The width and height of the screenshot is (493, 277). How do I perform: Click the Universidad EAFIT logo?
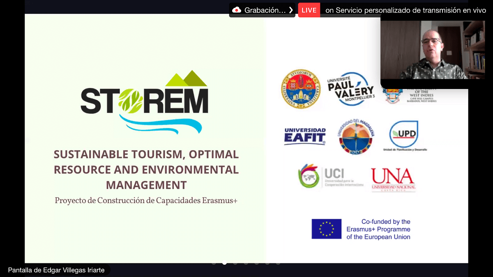coord(305,136)
